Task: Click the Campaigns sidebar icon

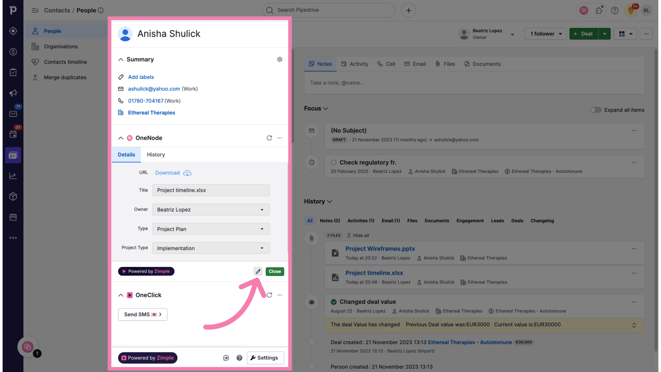Action: 12,93
